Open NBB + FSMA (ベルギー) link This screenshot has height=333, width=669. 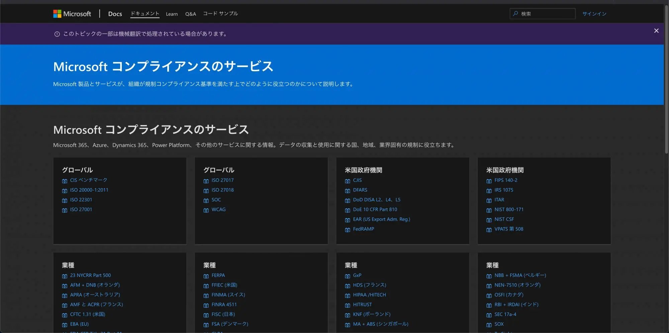click(520, 275)
